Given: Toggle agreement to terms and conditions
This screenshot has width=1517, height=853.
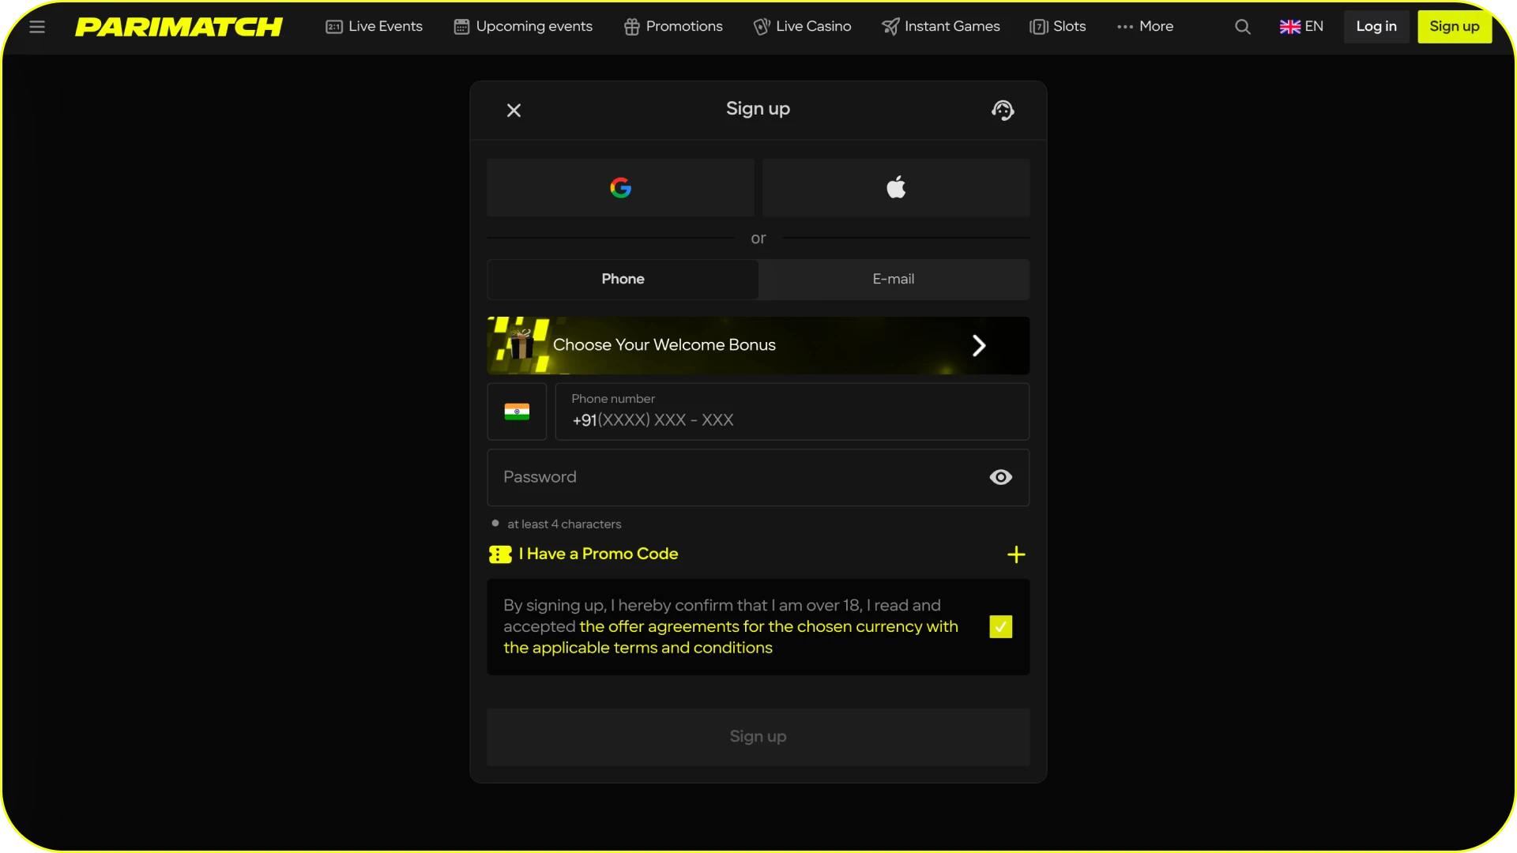Looking at the screenshot, I should (999, 626).
